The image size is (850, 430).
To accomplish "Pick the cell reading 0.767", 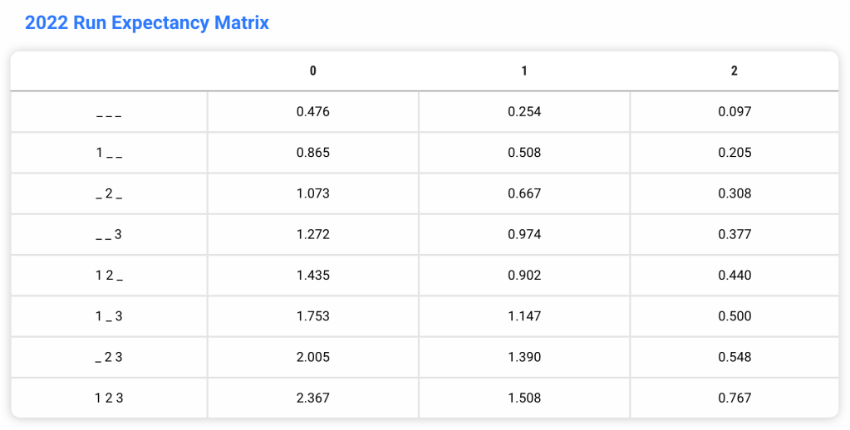I will 735,398.
